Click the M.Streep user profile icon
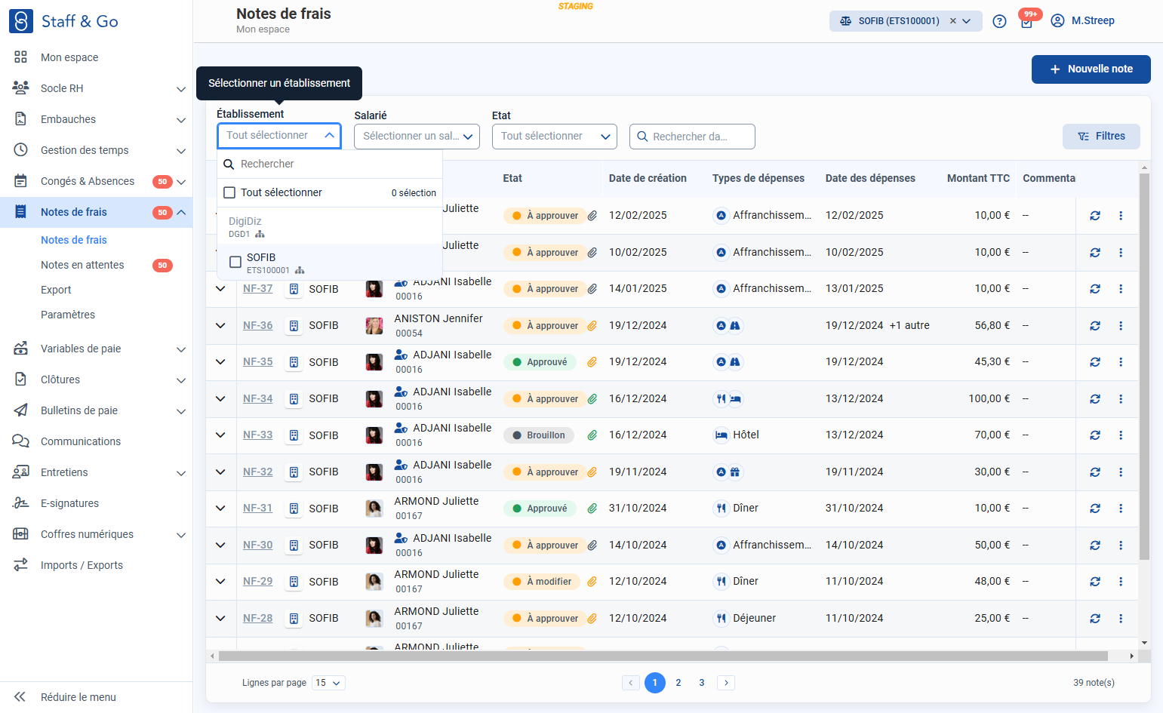 [1057, 20]
